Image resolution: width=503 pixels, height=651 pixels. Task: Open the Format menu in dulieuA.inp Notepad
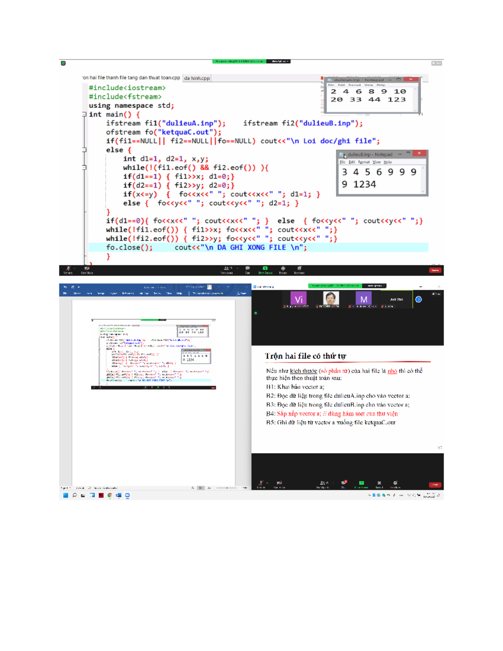click(x=354, y=85)
